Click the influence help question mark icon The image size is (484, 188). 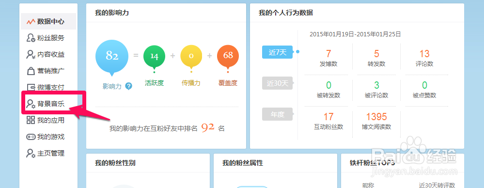pos(129,86)
